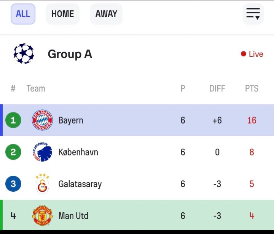Switch to the HOME standings tab
Screen dimensions: 274x234
tap(63, 14)
